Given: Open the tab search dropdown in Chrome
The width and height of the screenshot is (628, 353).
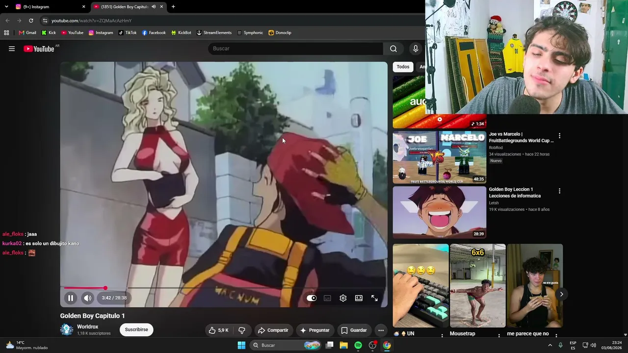Looking at the screenshot, I should tap(6, 7).
